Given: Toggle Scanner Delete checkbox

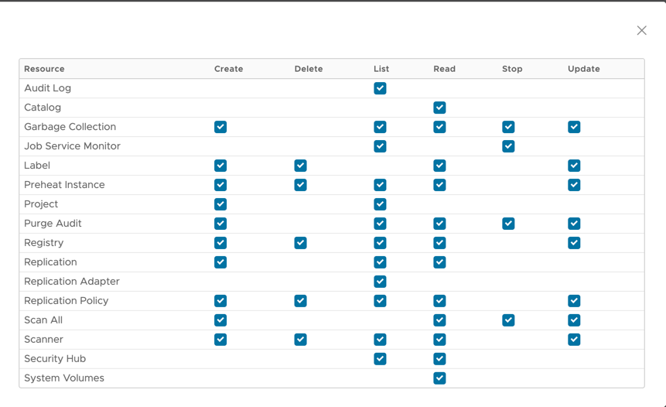Looking at the screenshot, I should point(300,340).
